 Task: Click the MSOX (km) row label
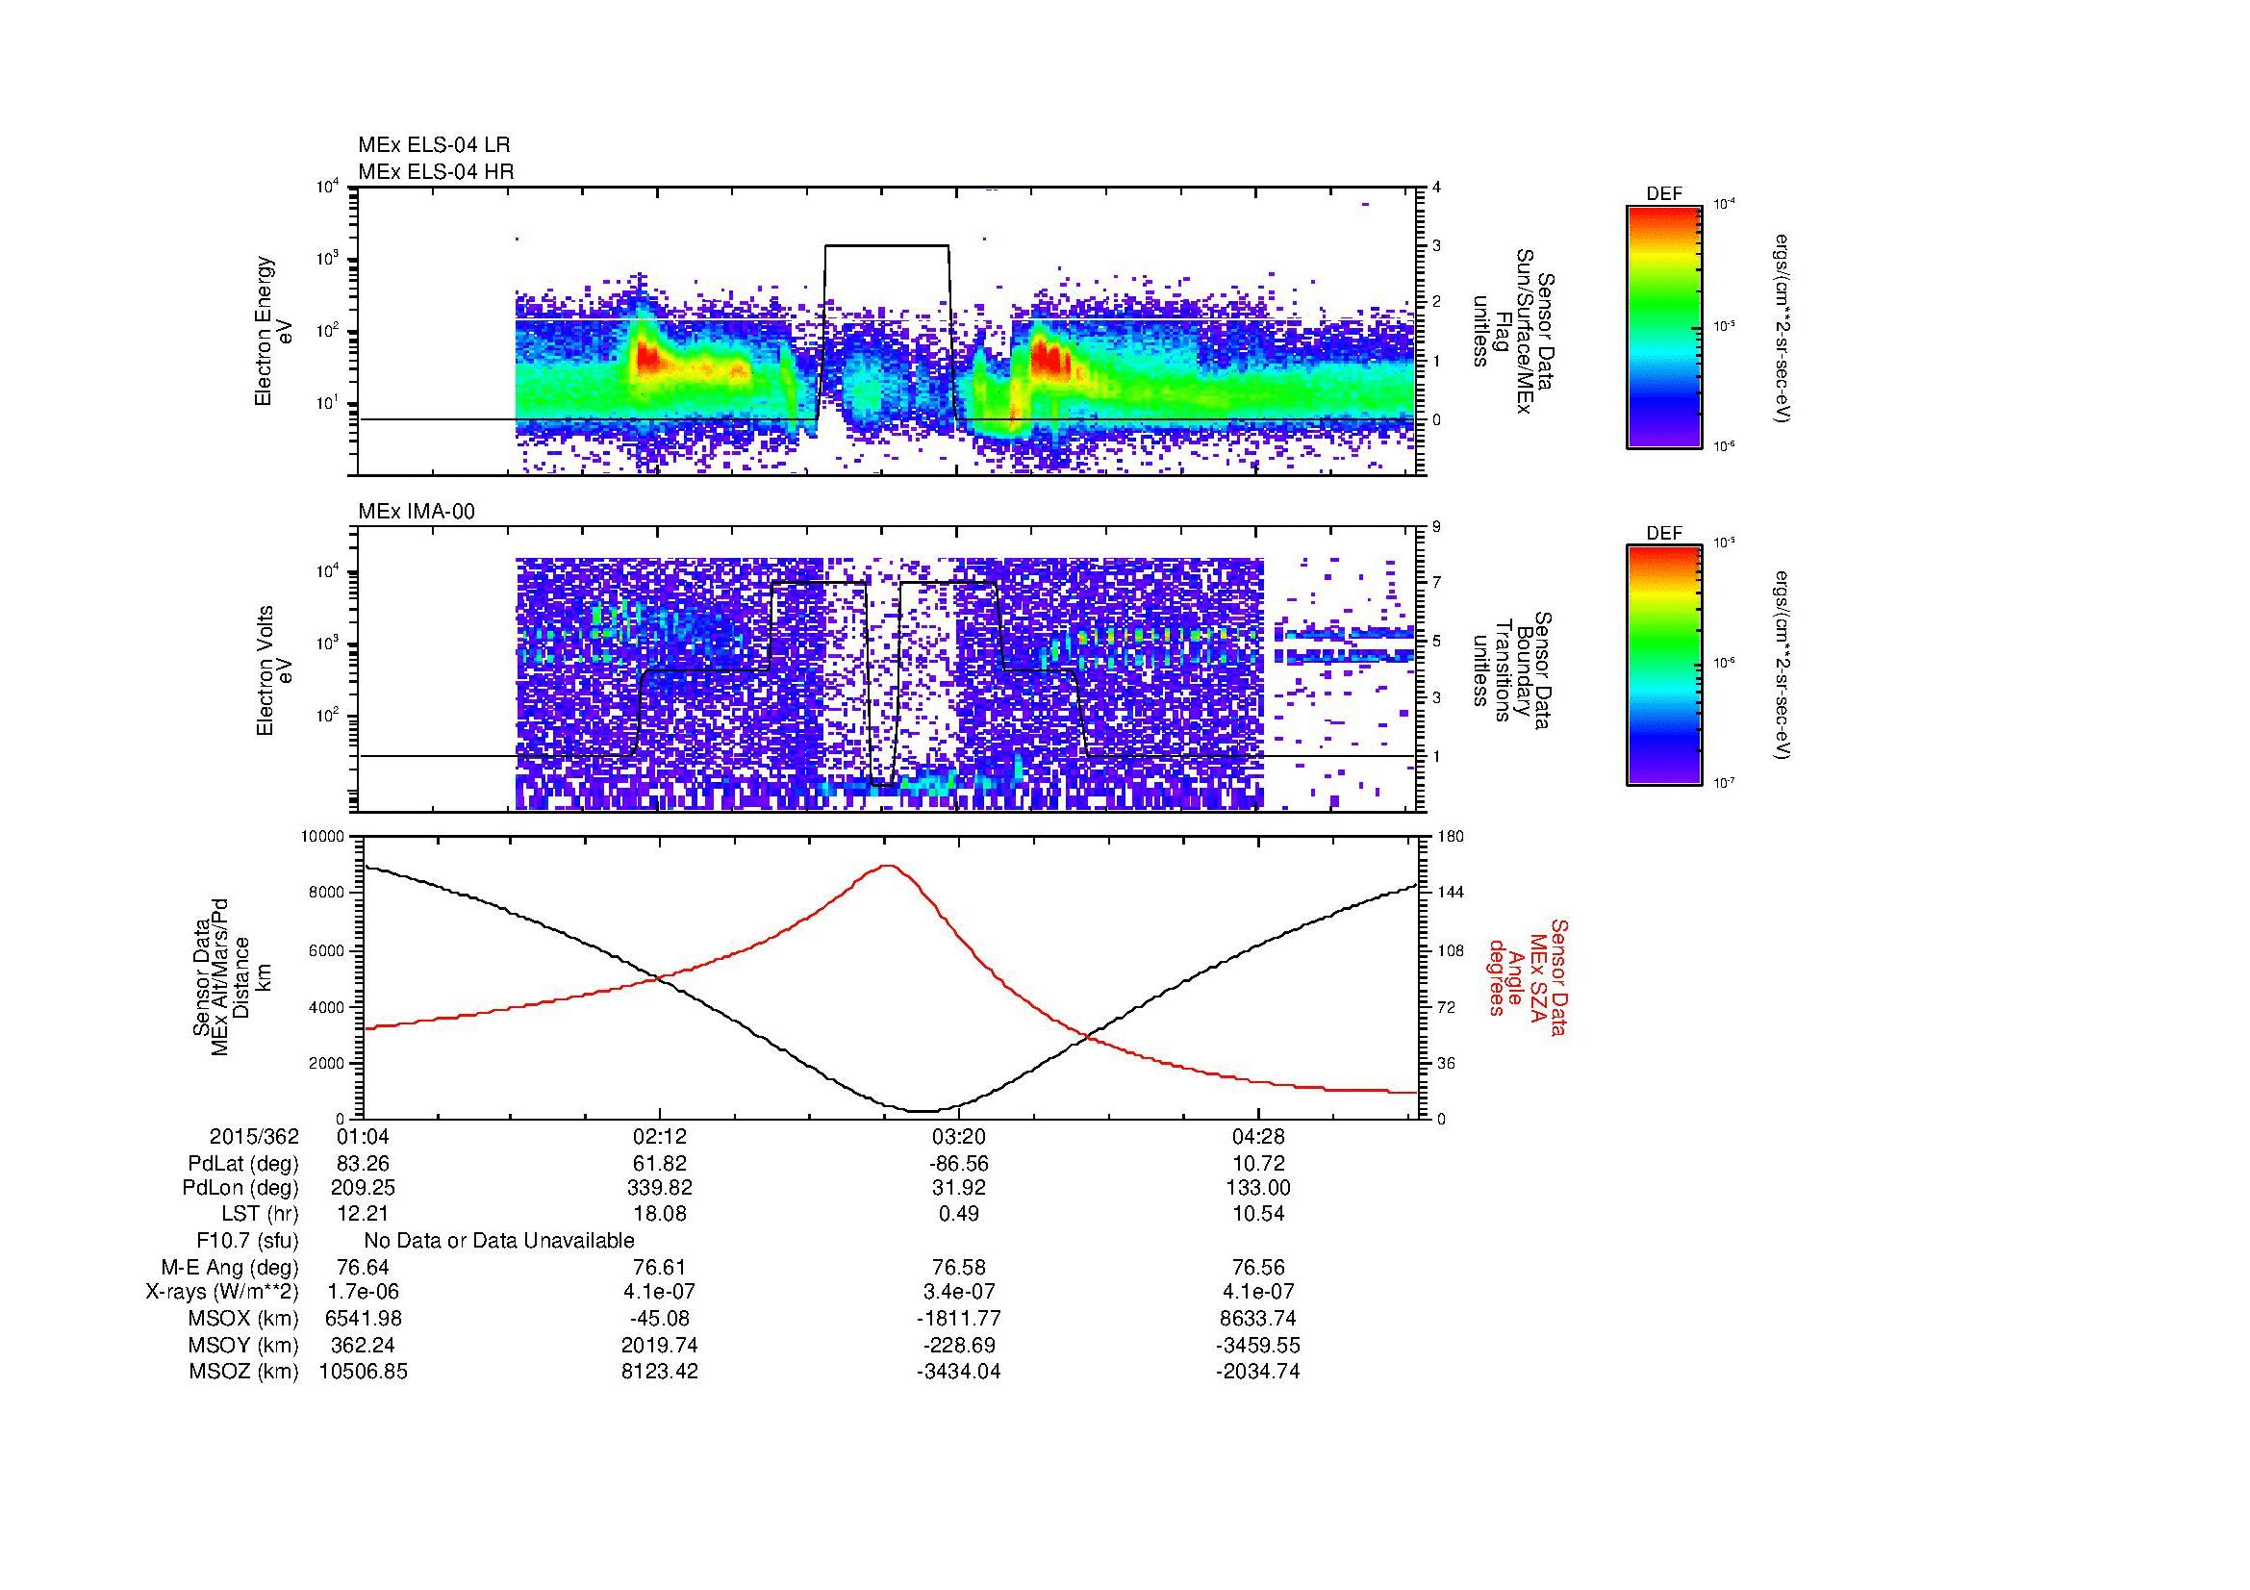point(244,1319)
